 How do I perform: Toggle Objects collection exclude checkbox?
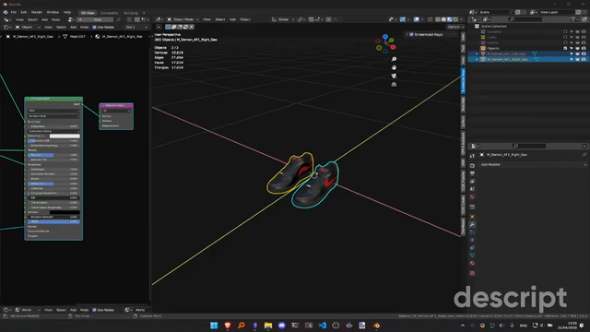pos(565,48)
